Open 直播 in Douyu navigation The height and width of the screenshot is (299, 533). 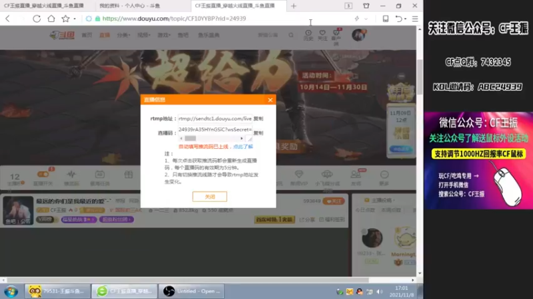(x=105, y=35)
